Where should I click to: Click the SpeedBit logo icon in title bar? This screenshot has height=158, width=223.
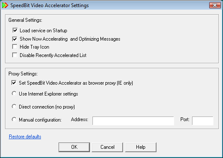[x=5, y=5]
